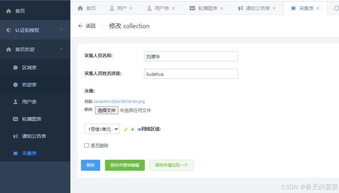Screen dimensions: 339x193
Task: Switch to the 首页 tab
Action: point(87,8)
